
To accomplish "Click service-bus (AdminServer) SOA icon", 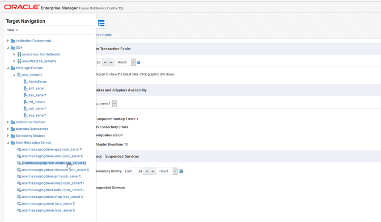I will point(19,54).
